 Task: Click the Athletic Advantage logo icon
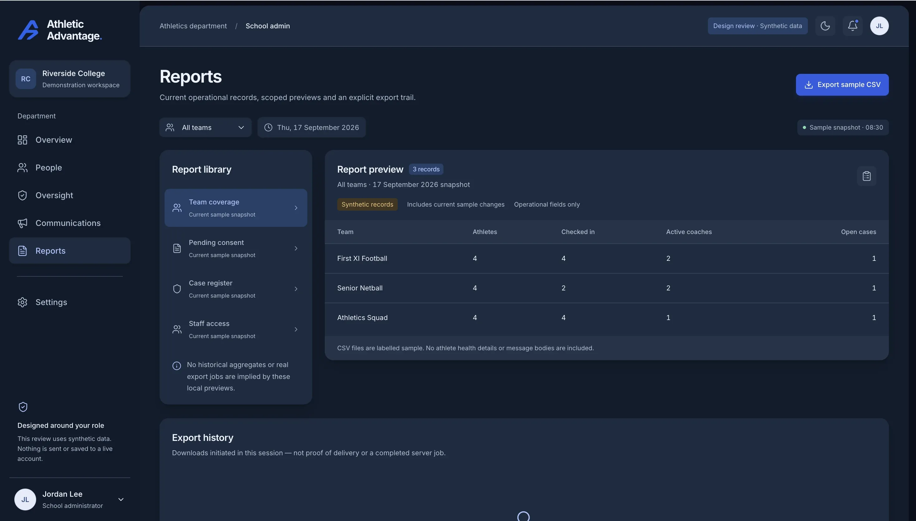click(x=28, y=30)
